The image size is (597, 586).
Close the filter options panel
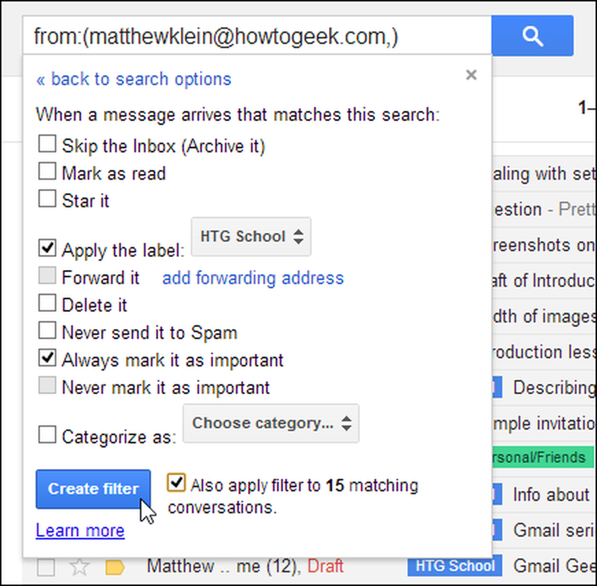coord(472,75)
